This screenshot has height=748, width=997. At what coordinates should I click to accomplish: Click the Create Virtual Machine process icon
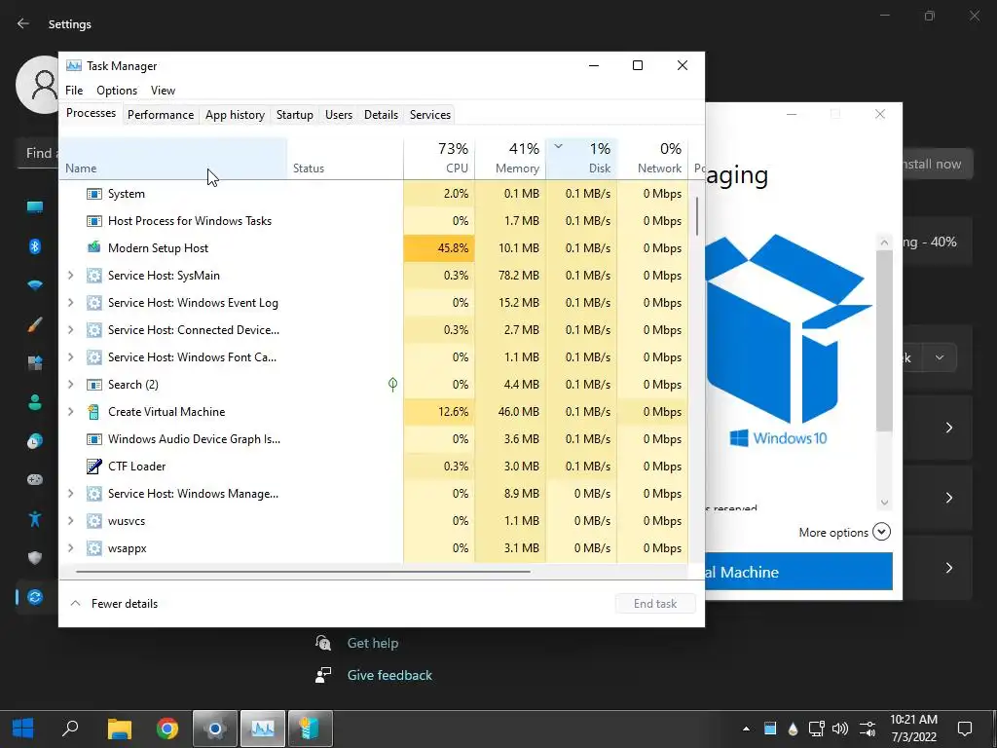pos(94,412)
